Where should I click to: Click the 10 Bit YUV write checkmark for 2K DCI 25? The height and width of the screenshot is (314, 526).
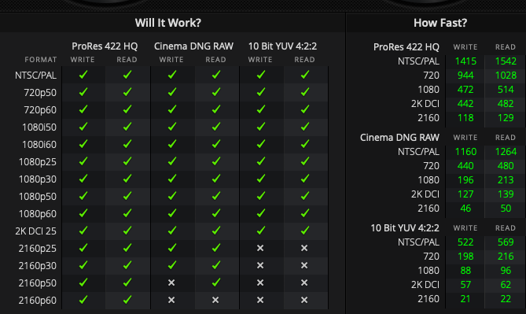coord(261,231)
